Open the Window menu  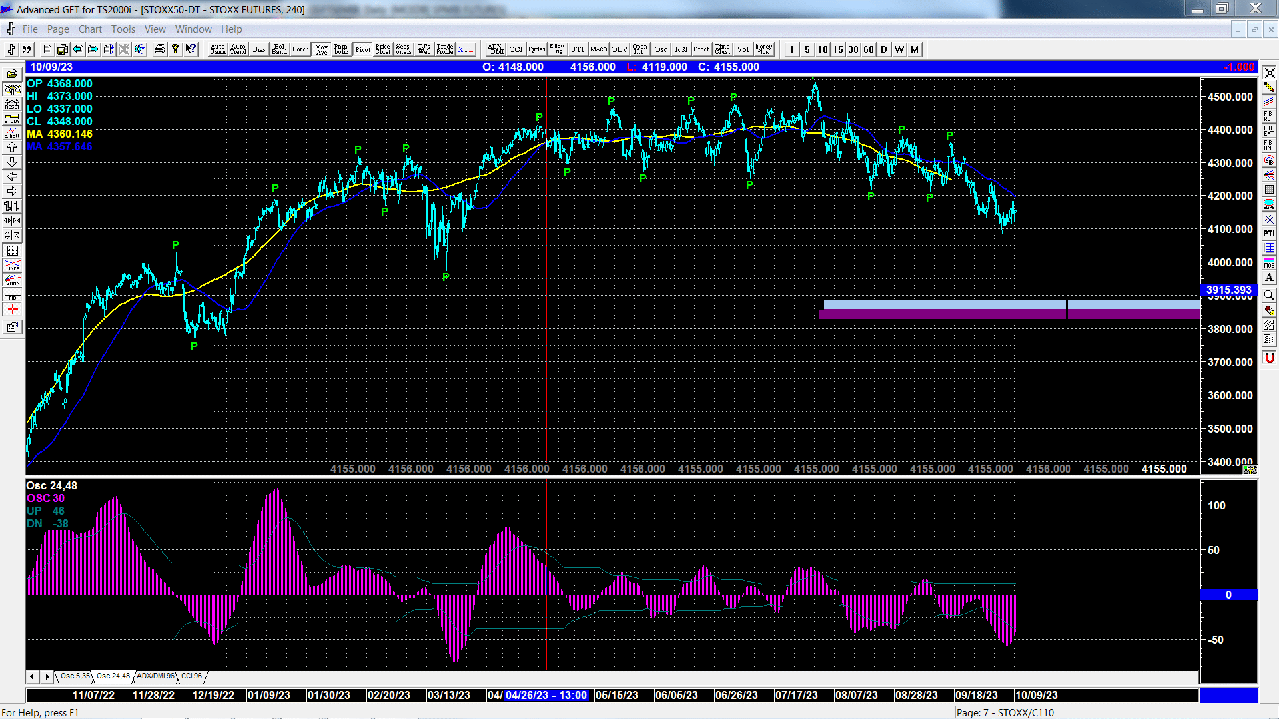point(193,29)
